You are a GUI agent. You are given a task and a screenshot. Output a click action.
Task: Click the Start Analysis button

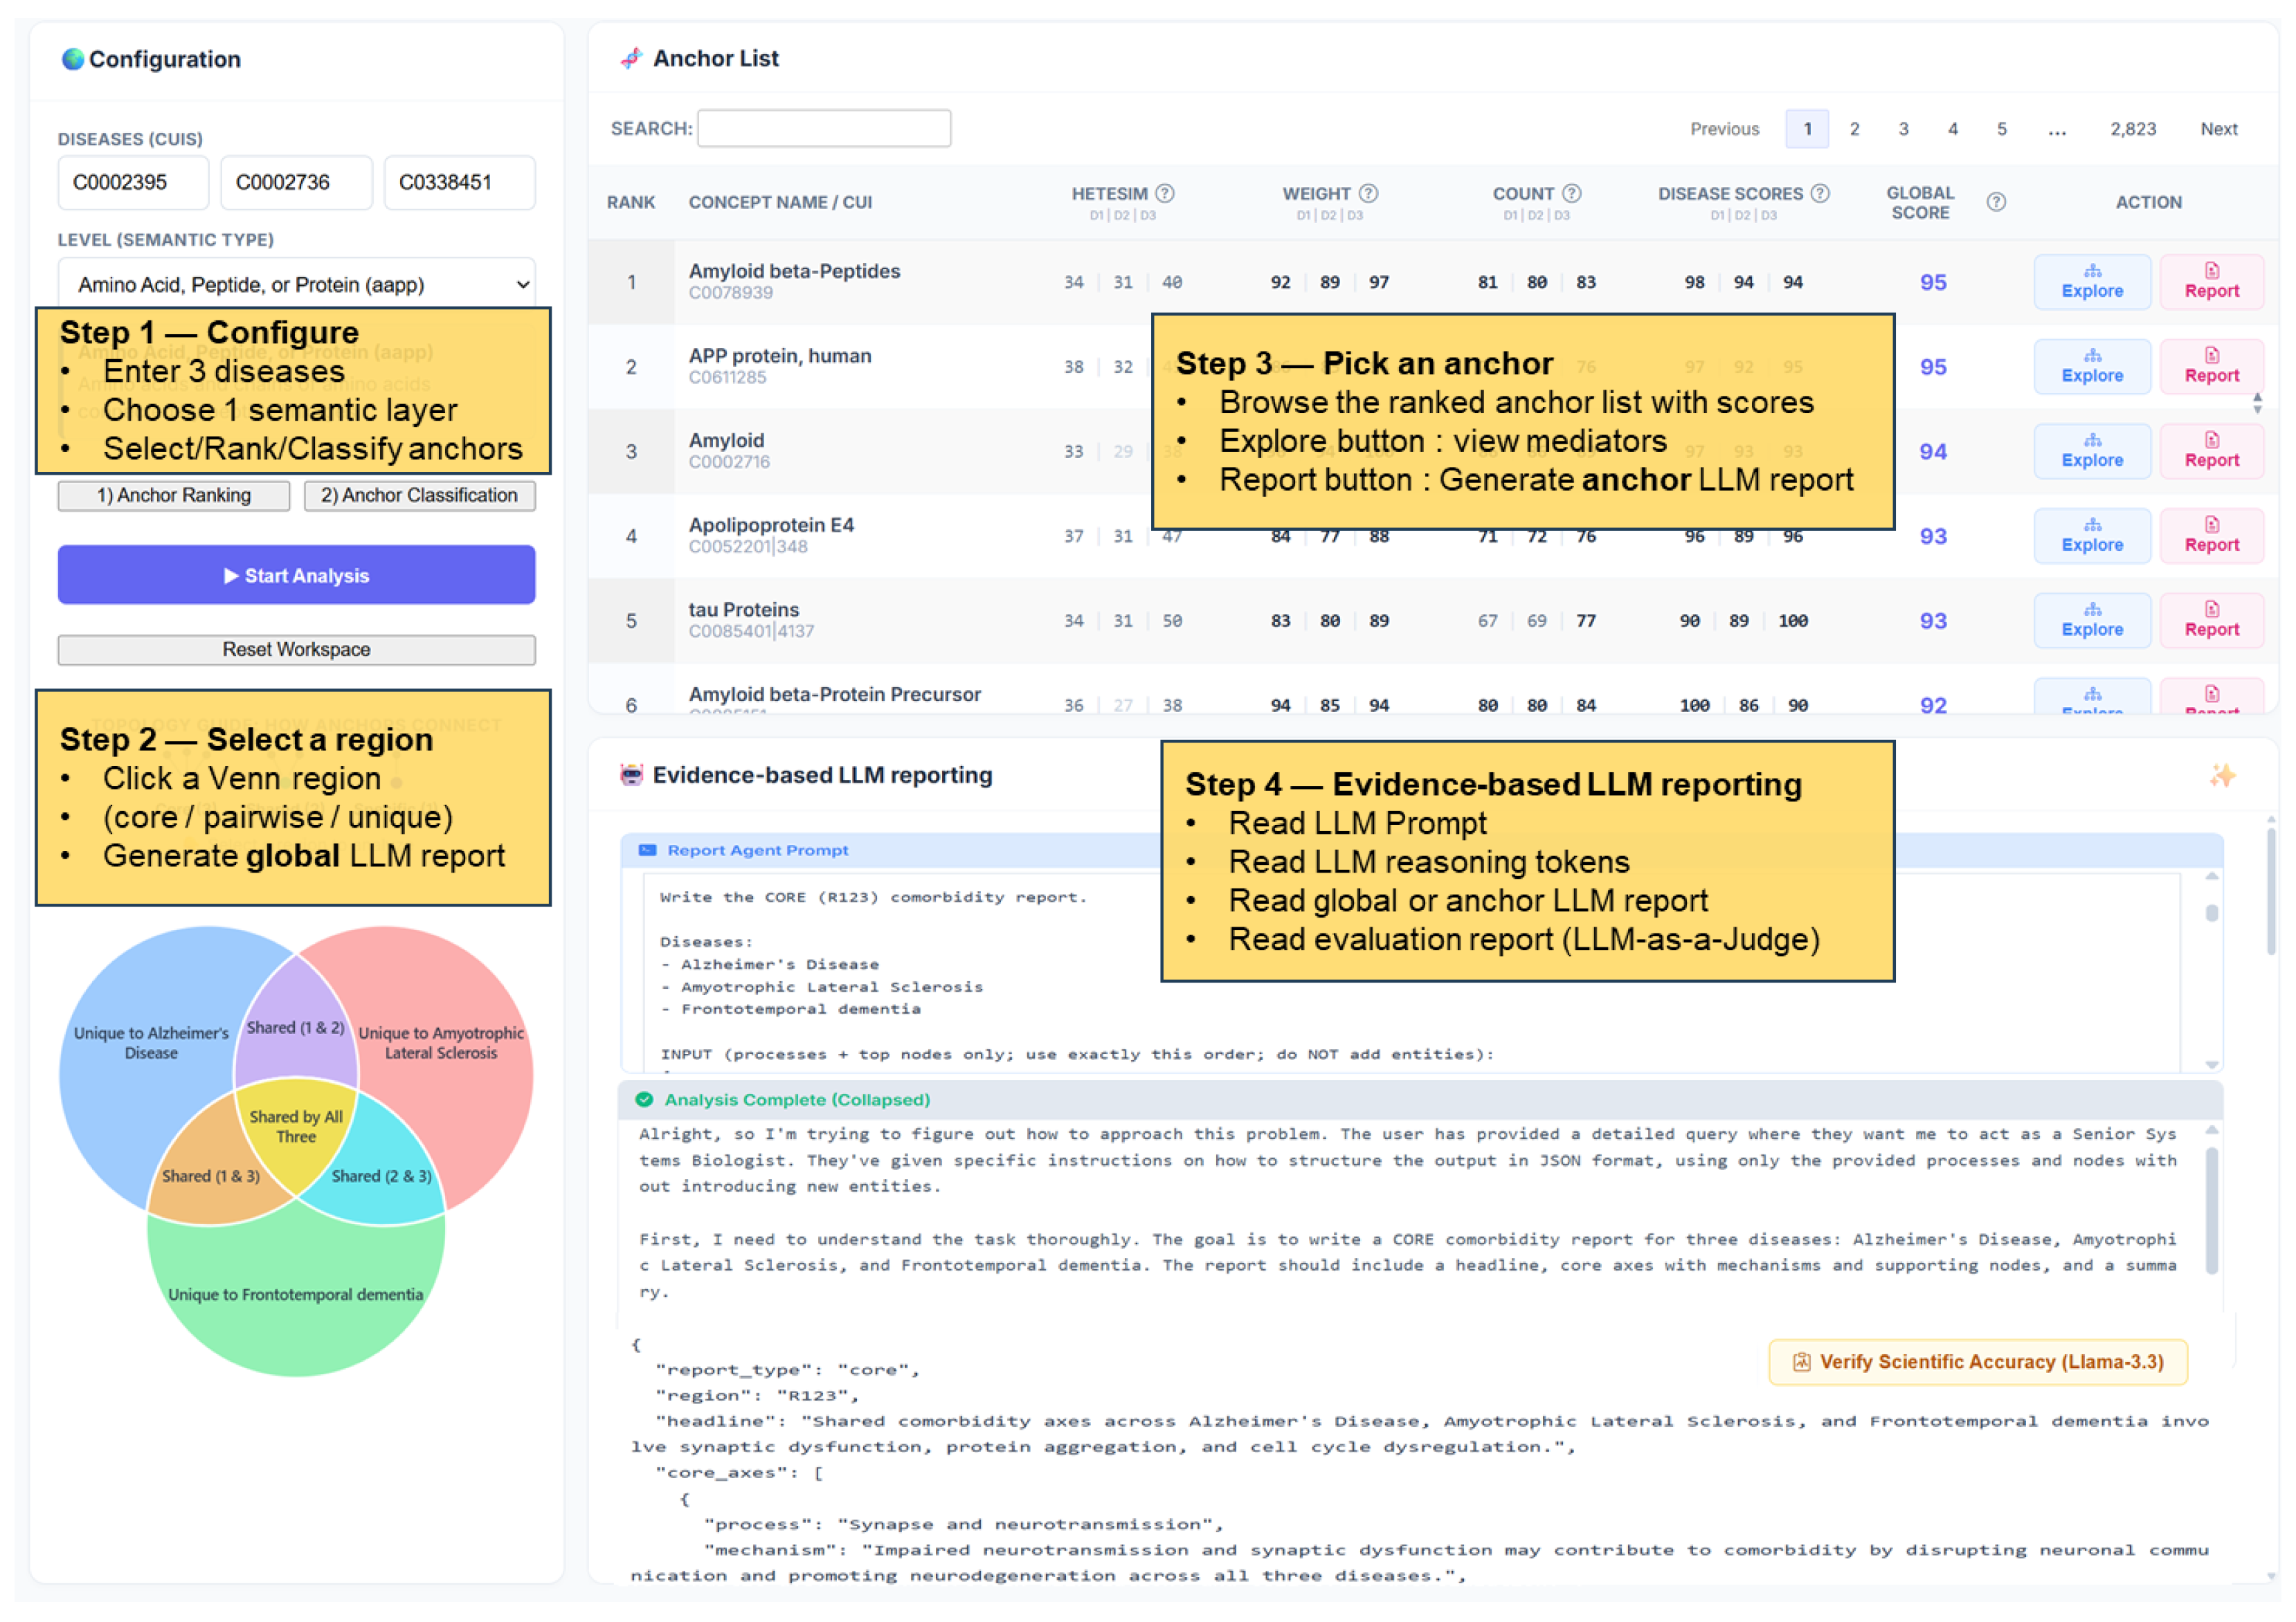point(297,575)
